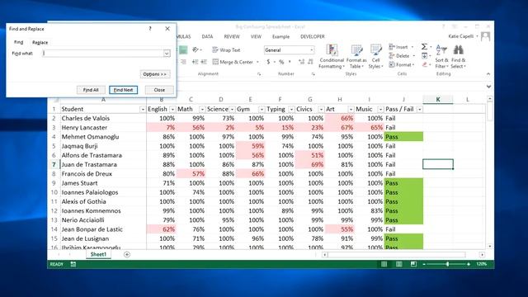Click the vertical scrollbar down arrow
Viewport: 528px width, 297px height.
[490, 246]
